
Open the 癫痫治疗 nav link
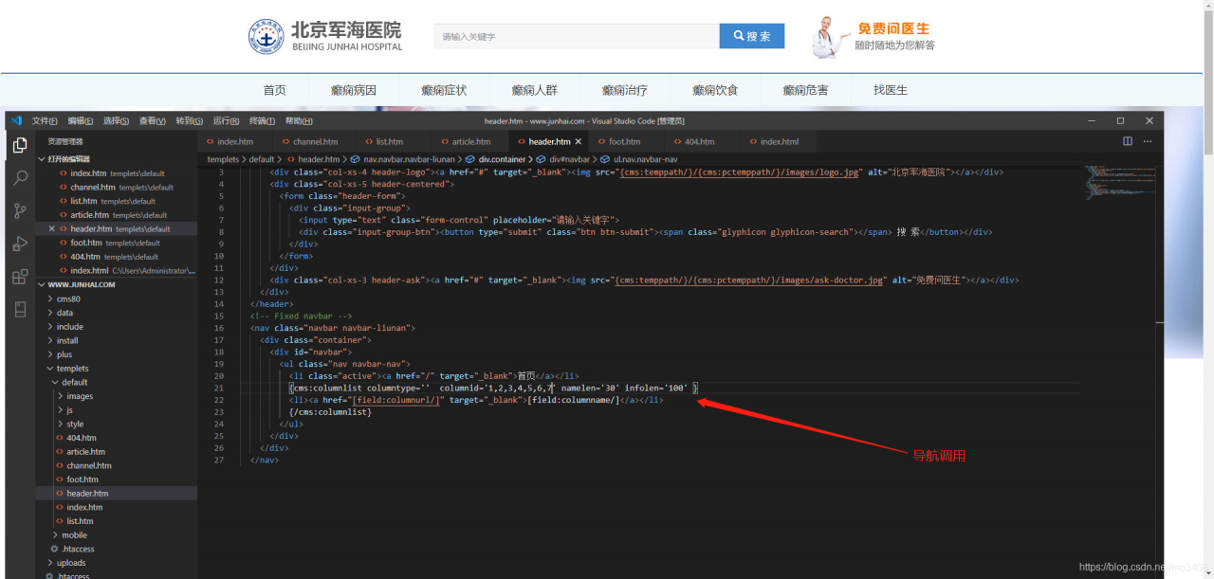click(x=625, y=90)
